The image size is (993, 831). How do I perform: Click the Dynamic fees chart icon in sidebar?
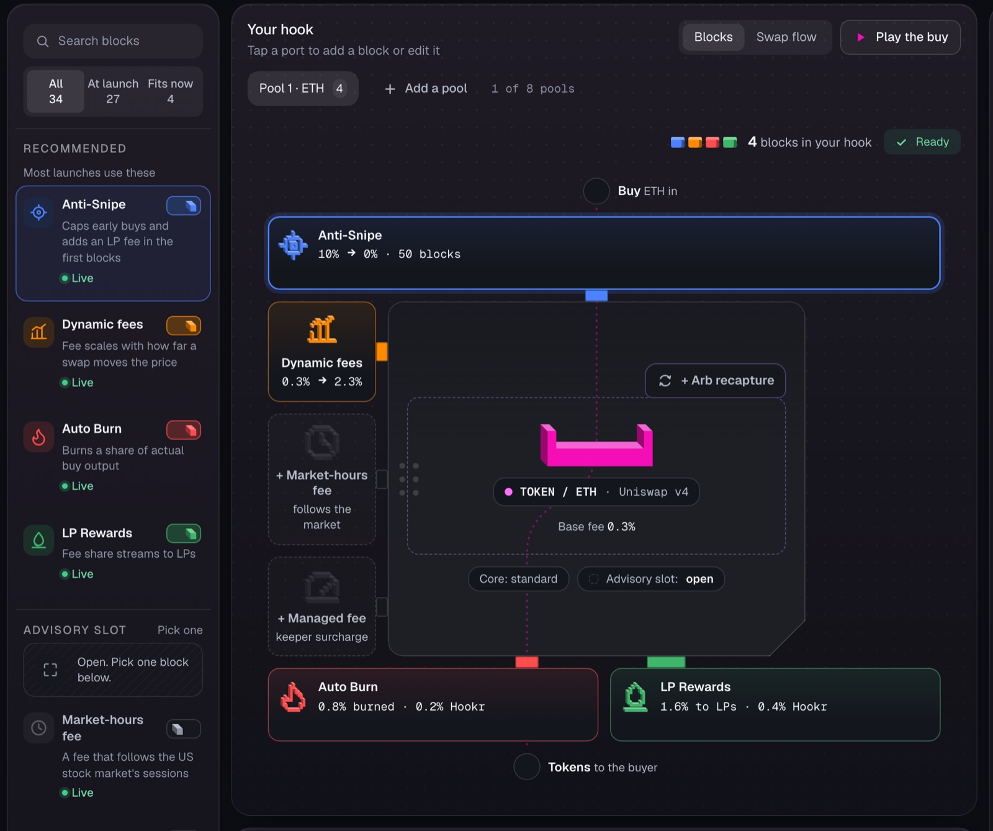38,332
